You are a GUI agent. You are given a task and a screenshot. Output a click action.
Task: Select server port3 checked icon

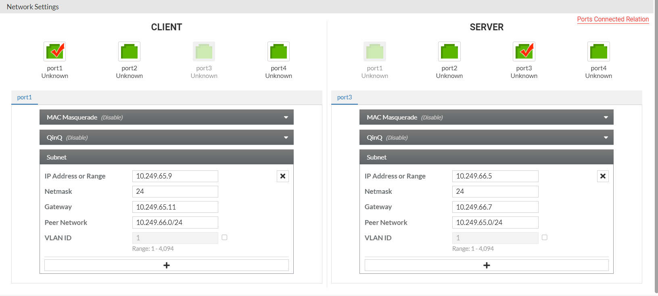coord(524,51)
